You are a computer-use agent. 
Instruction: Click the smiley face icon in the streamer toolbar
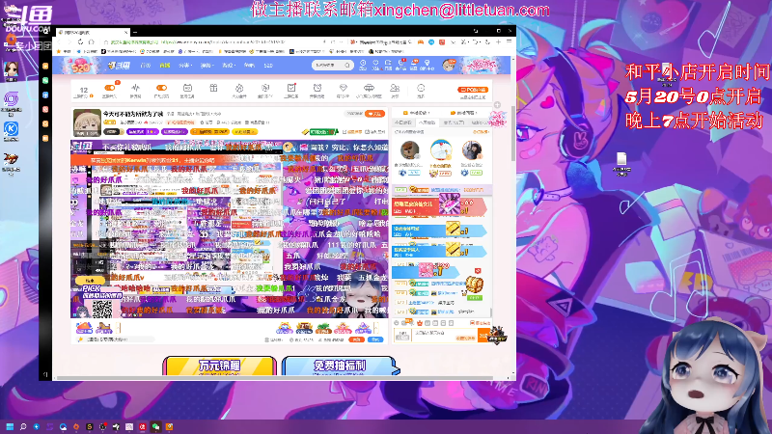pyautogui.click(x=421, y=88)
